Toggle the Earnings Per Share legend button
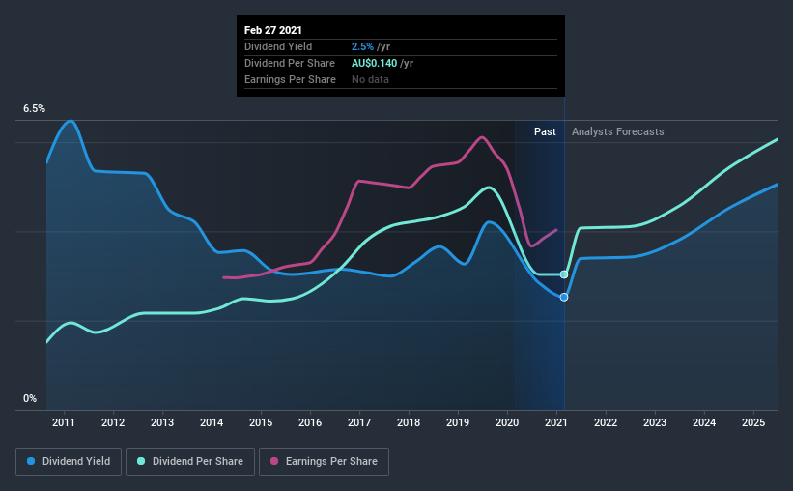The image size is (793, 491). pyautogui.click(x=325, y=462)
